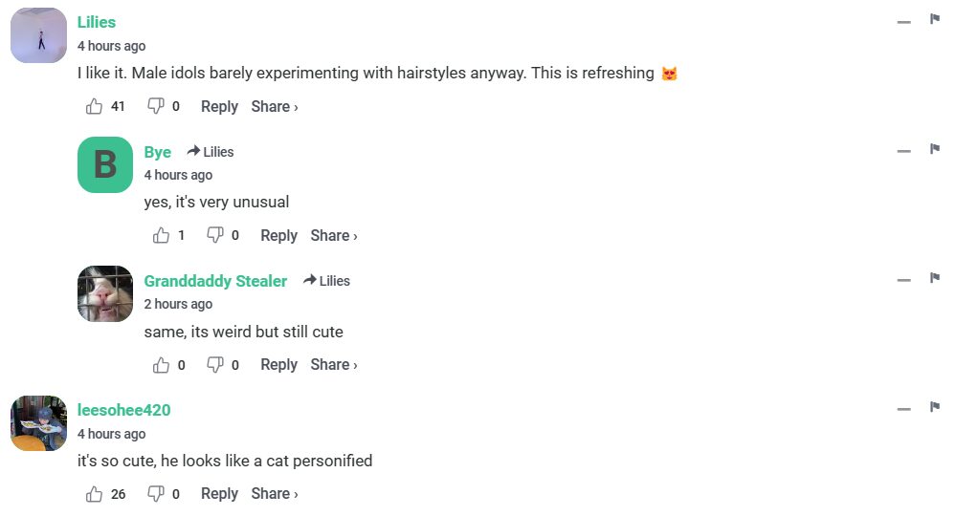Image resolution: width=955 pixels, height=516 pixels.
Task: Collapse the Lilies comment thread
Action: (903, 22)
